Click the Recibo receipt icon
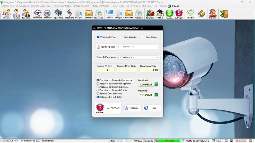Screen dimensions: 255x143 pyautogui.click(x=190, y=14)
